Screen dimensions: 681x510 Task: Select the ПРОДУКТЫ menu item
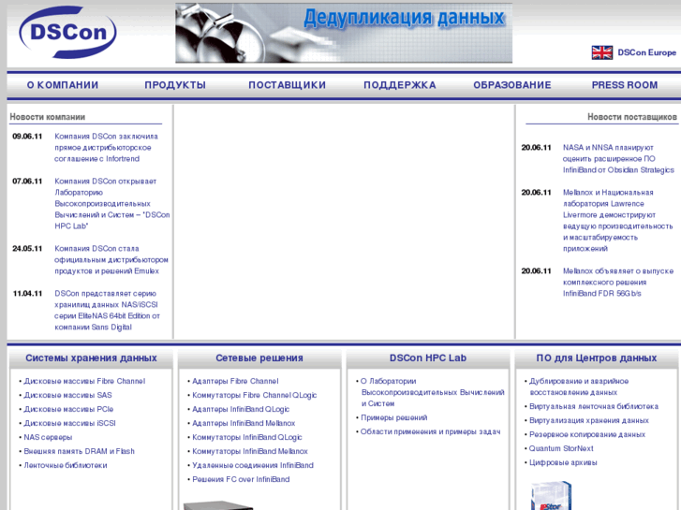tap(175, 85)
